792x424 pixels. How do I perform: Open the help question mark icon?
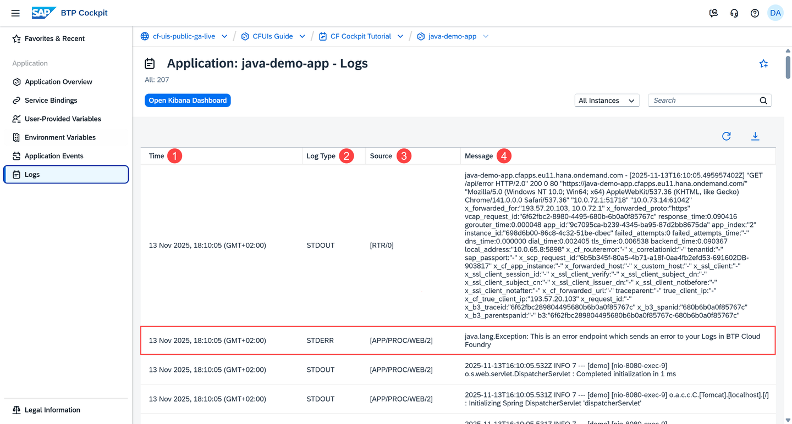755,13
